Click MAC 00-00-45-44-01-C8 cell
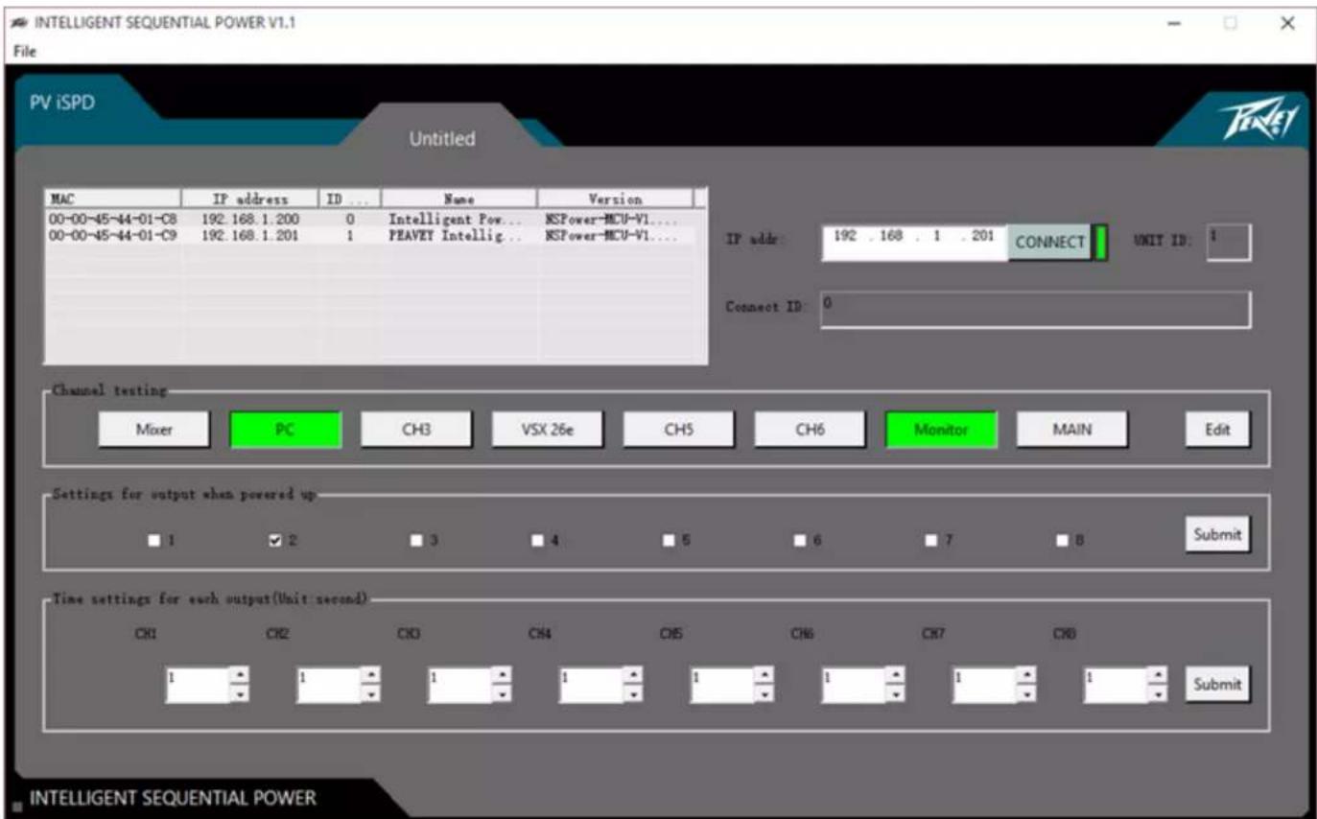Image resolution: width=1317 pixels, height=819 pixels. coord(112,219)
